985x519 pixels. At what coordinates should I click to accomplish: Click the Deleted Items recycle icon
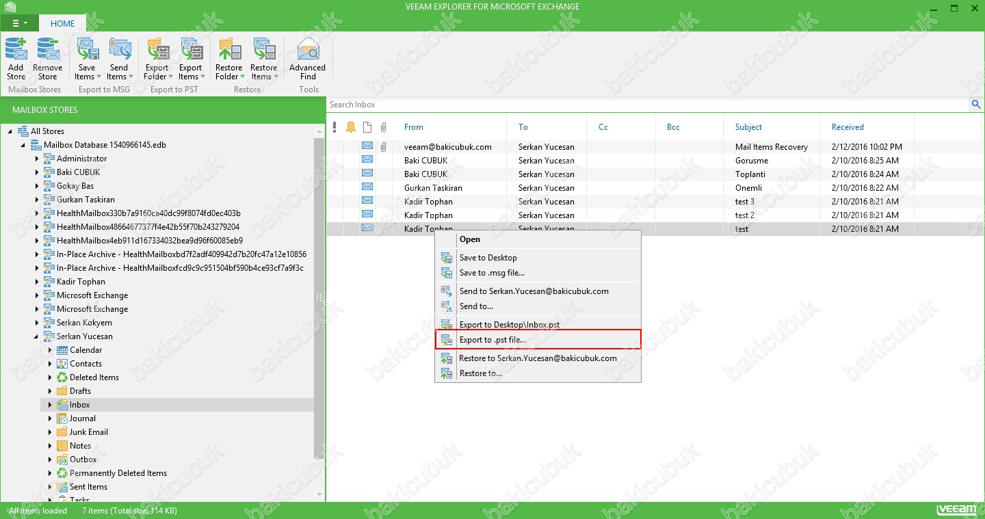62,377
